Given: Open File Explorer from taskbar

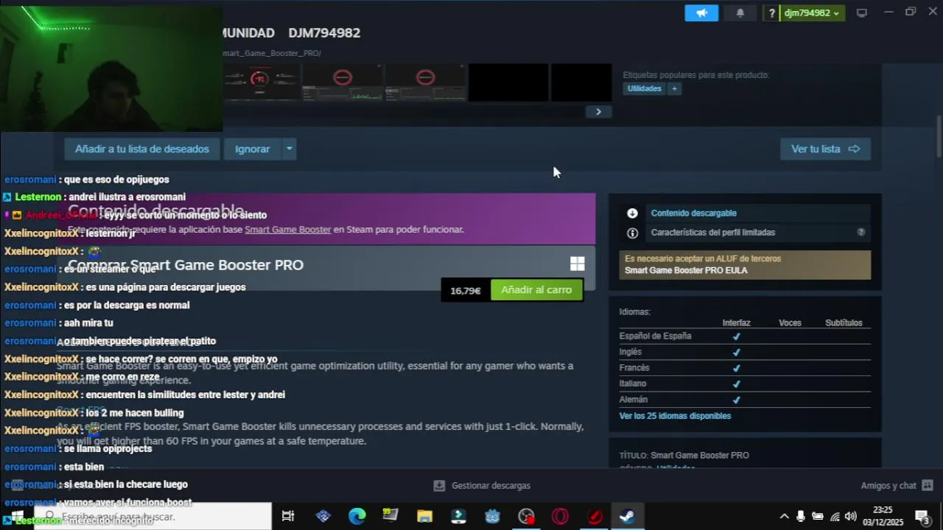Looking at the screenshot, I should pos(424,517).
